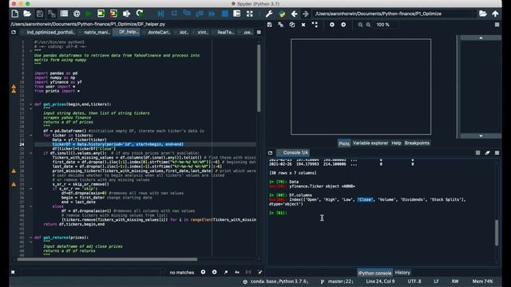Switch to Variable explorer tab
This screenshot has height=287, width=511.
point(370,143)
